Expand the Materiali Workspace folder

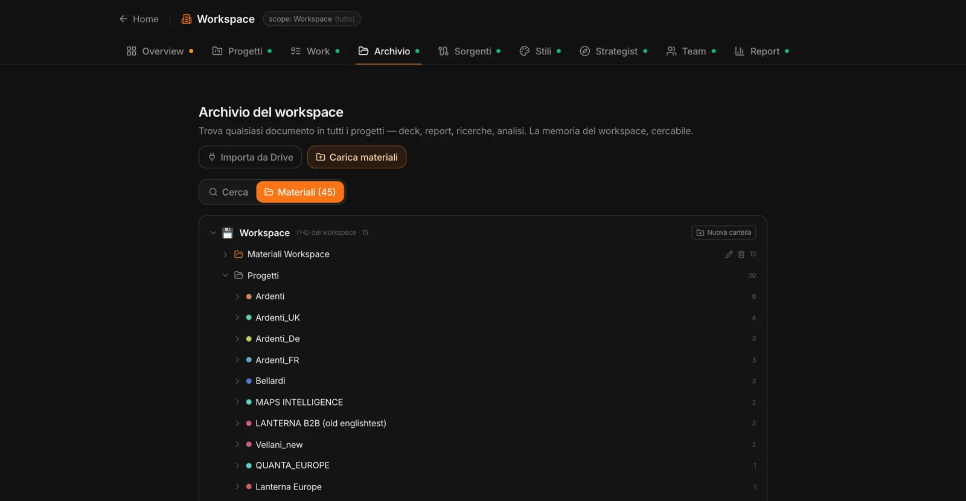(x=225, y=254)
